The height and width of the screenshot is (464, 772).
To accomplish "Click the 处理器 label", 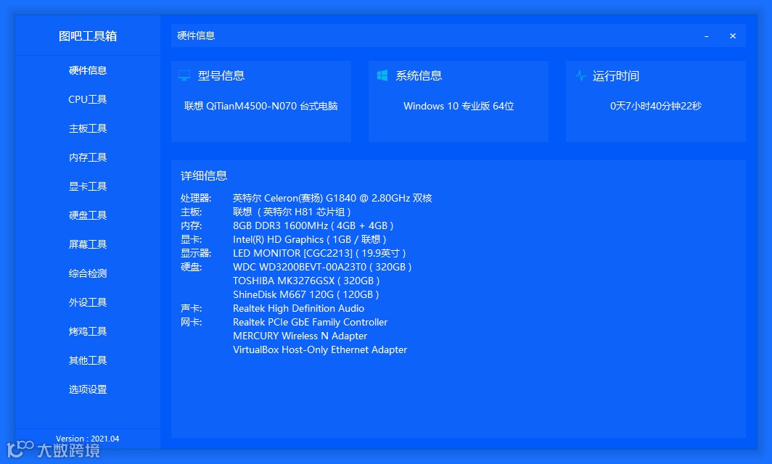I will tap(196, 198).
